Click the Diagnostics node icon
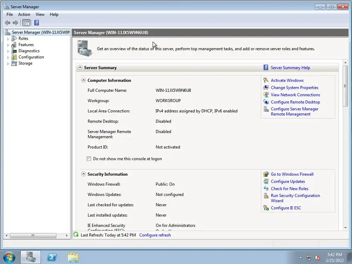This screenshot has height=264, width=352. [x=14, y=51]
